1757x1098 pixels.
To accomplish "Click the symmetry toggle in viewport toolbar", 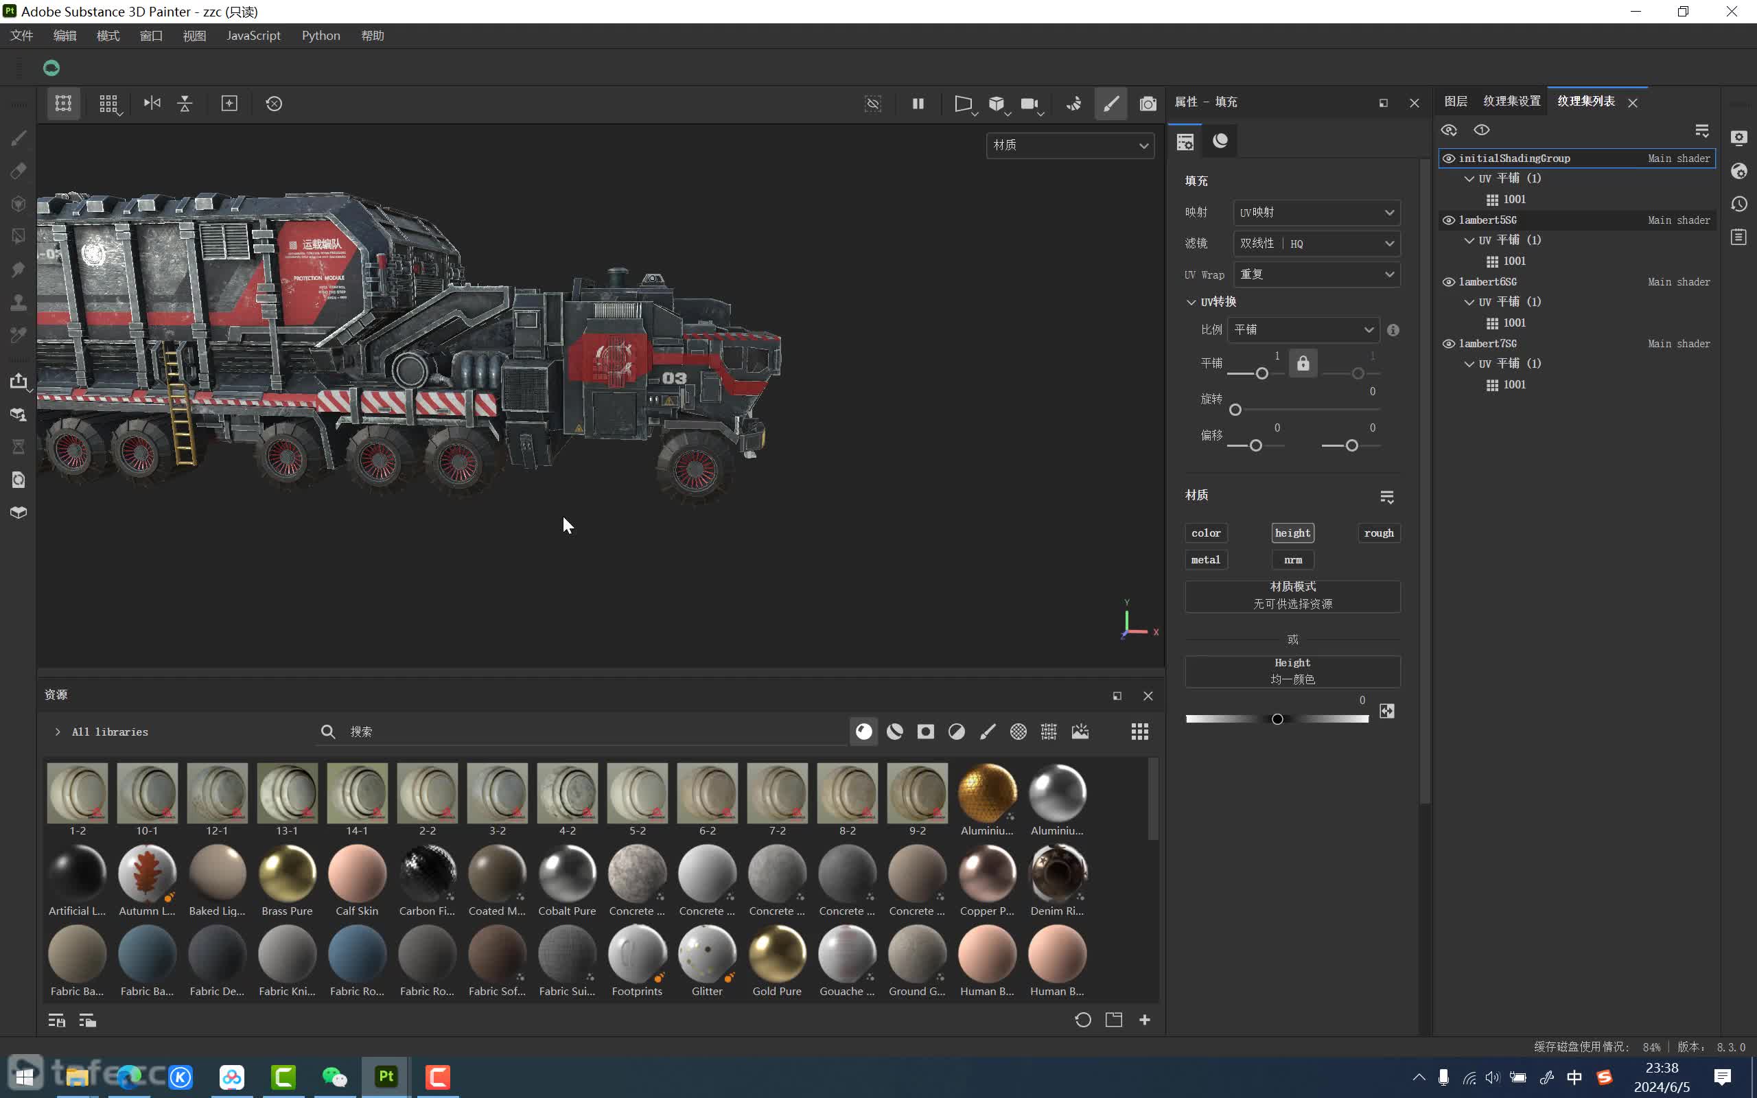I will (x=152, y=103).
